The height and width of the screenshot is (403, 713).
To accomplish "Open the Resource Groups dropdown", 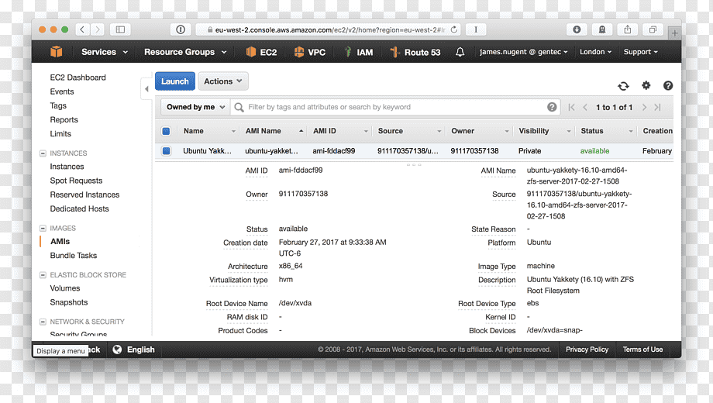I will click(x=185, y=52).
